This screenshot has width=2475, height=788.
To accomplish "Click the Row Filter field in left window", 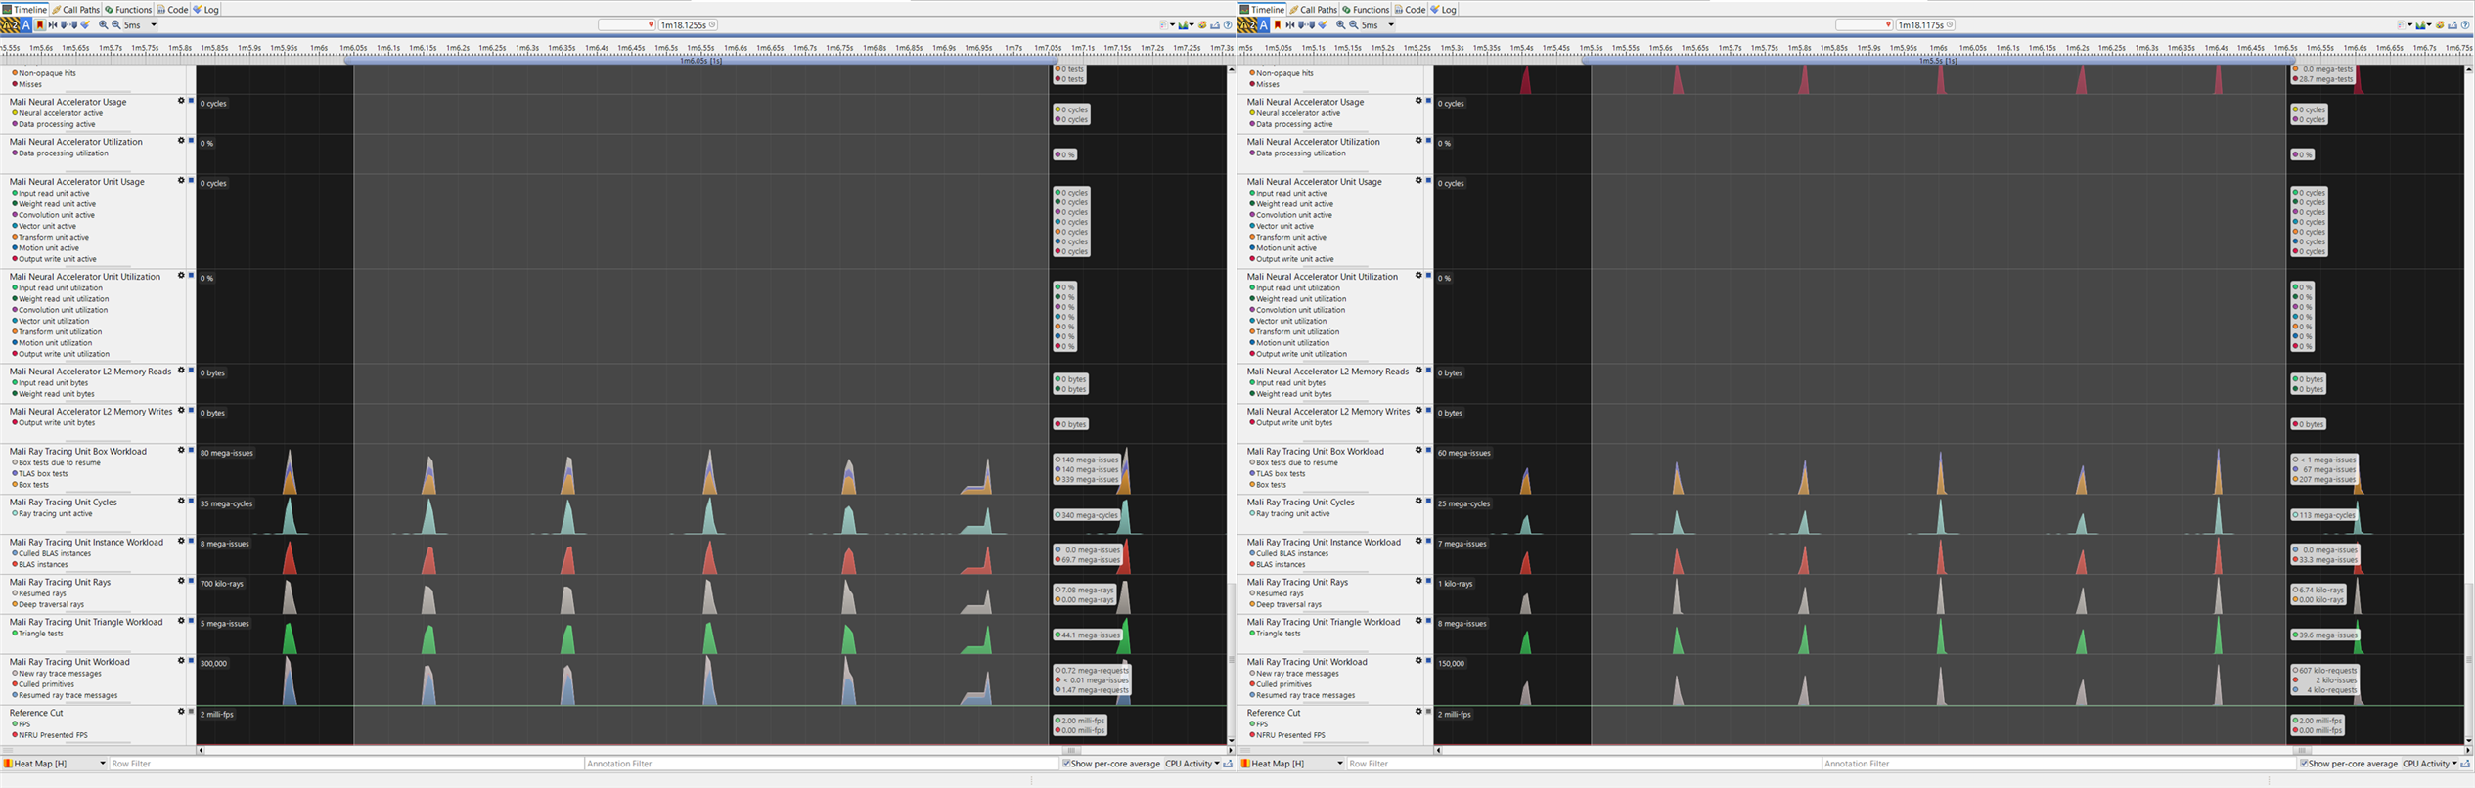I will pos(345,764).
